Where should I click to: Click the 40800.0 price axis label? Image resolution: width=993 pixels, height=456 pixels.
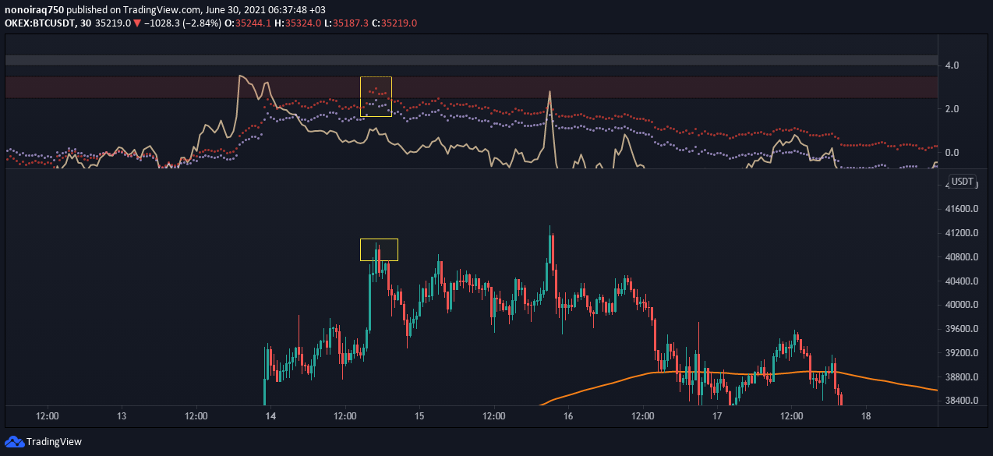[x=962, y=257]
